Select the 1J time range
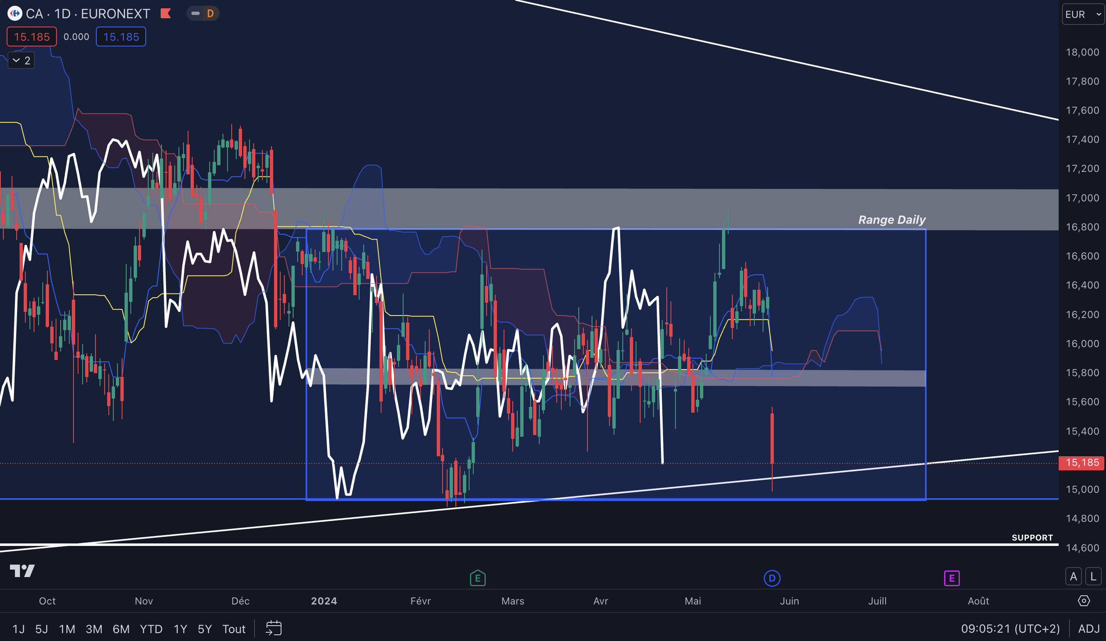This screenshot has width=1106, height=641. pos(18,629)
